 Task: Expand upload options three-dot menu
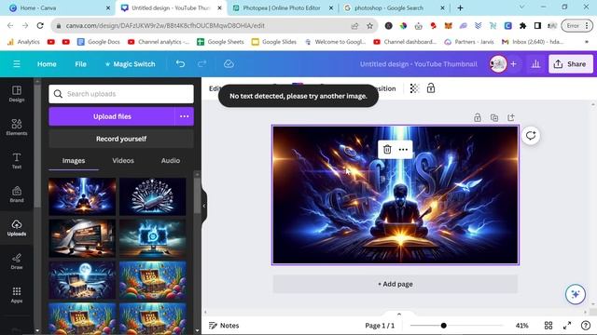[185, 116]
